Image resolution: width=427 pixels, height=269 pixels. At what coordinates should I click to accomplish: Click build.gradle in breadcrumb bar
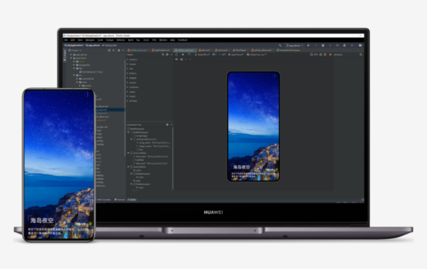pyautogui.click(x=109, y=45)
